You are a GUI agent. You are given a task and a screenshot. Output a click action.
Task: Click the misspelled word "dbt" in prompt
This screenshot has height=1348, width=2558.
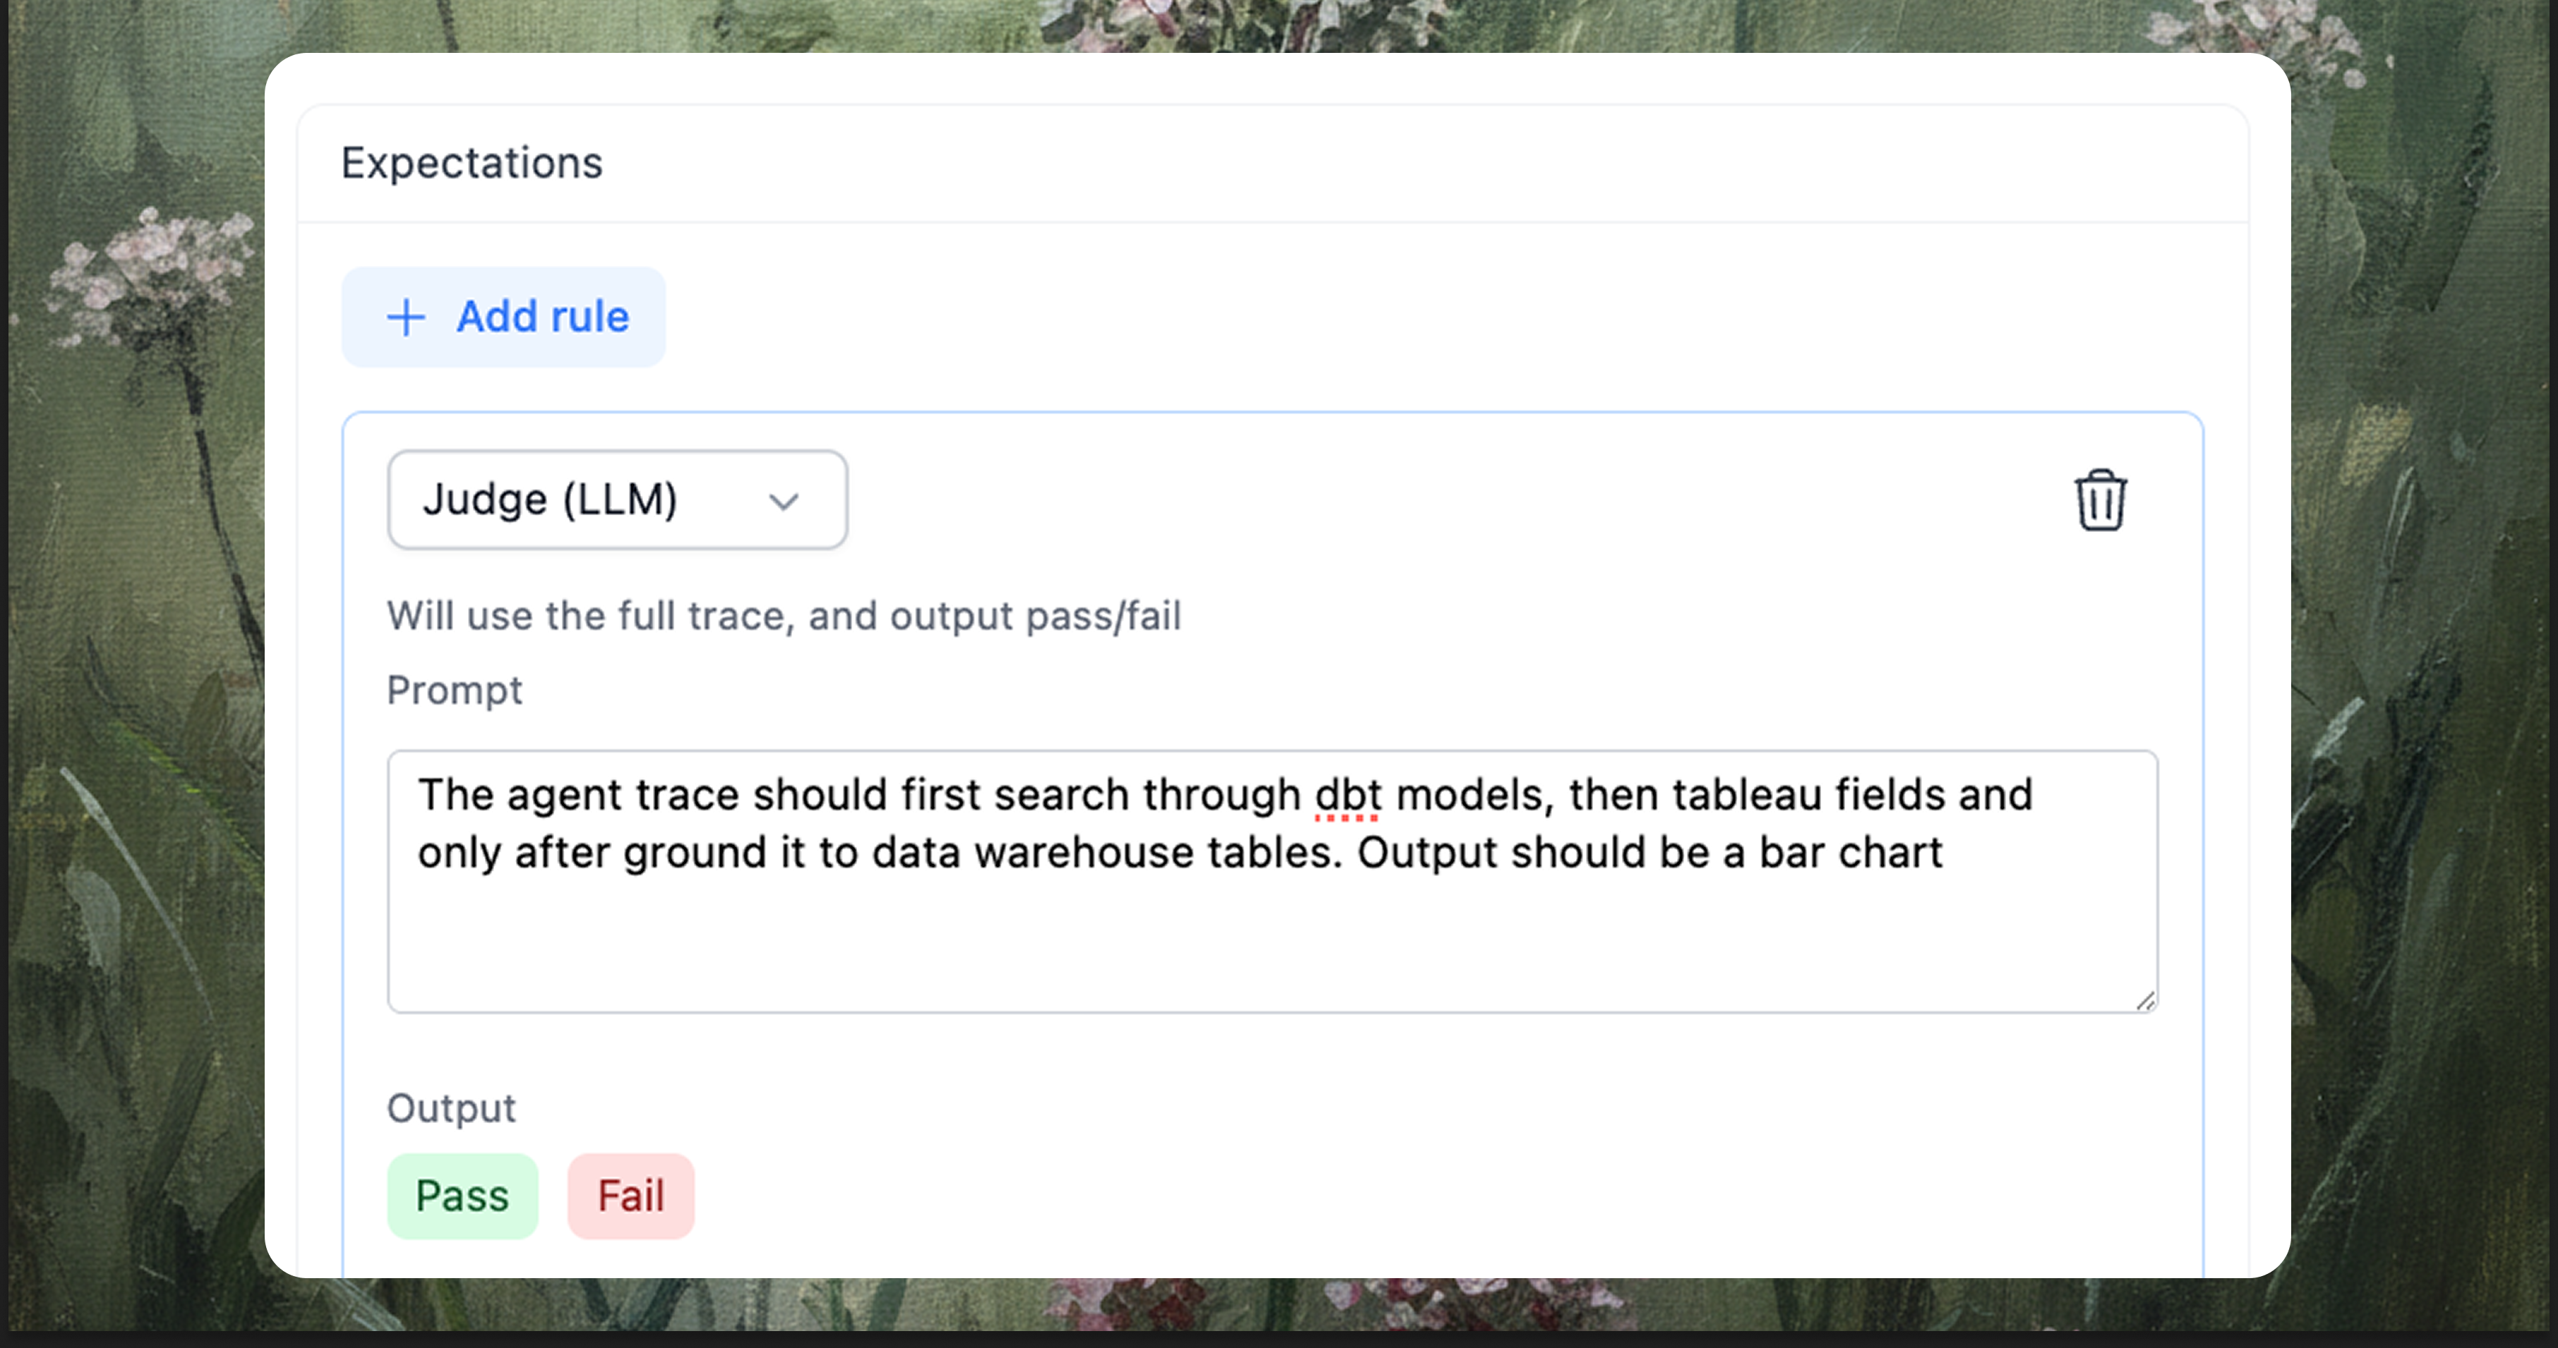pos(1347,795)
